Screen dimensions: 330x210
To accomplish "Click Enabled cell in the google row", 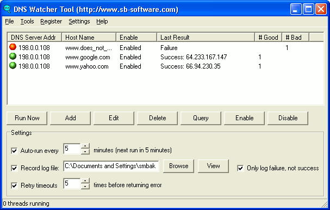I will tap(130, 57).
